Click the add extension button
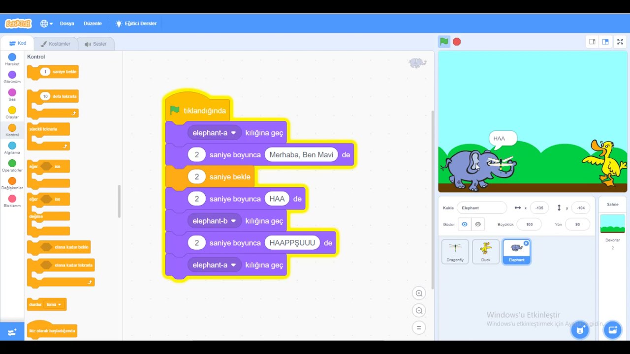The height and width of the screenshot is (354, 630). (x=12, y=332)
